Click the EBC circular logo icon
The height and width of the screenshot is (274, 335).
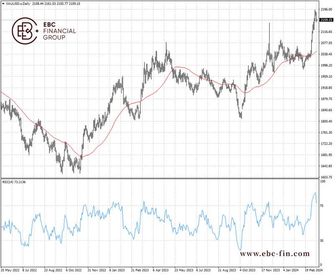[23, 31]
